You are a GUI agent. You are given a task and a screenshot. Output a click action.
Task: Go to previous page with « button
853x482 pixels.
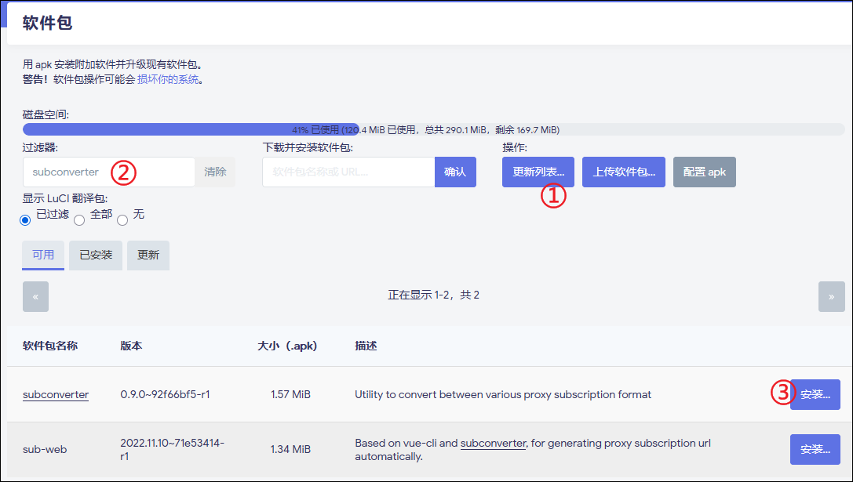[35, 297]
